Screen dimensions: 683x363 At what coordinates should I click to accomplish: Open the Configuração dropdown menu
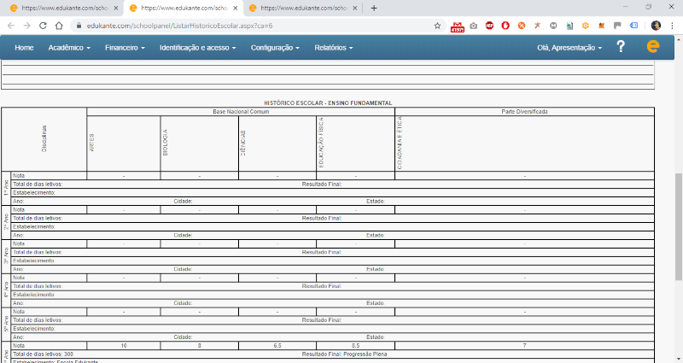275,48
